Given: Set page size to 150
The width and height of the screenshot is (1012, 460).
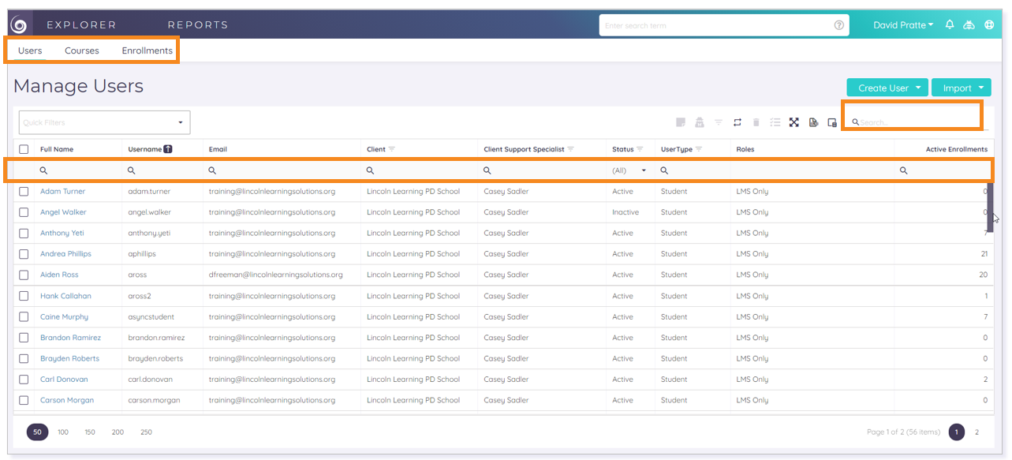Looking at the screenshot, I should coord(90,432).
